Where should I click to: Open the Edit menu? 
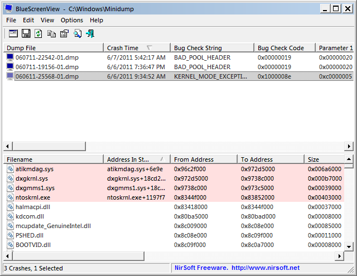pyautogui.click(x=28, y=20)
